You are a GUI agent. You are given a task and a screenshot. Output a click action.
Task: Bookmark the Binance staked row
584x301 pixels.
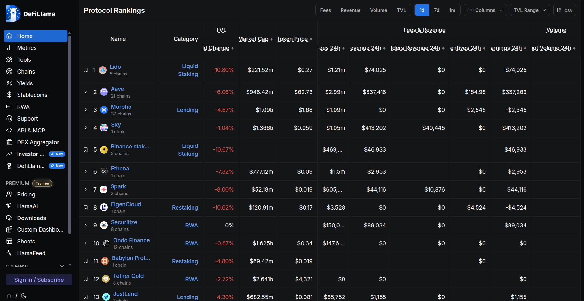point(86,150)
